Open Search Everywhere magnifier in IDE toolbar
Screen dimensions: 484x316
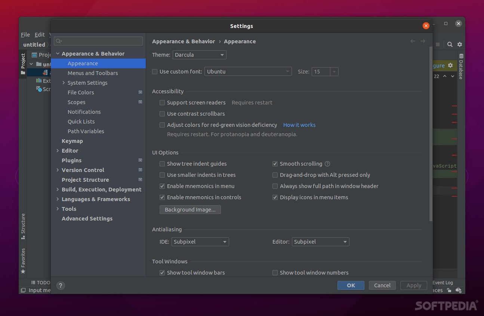pos(450,44)
